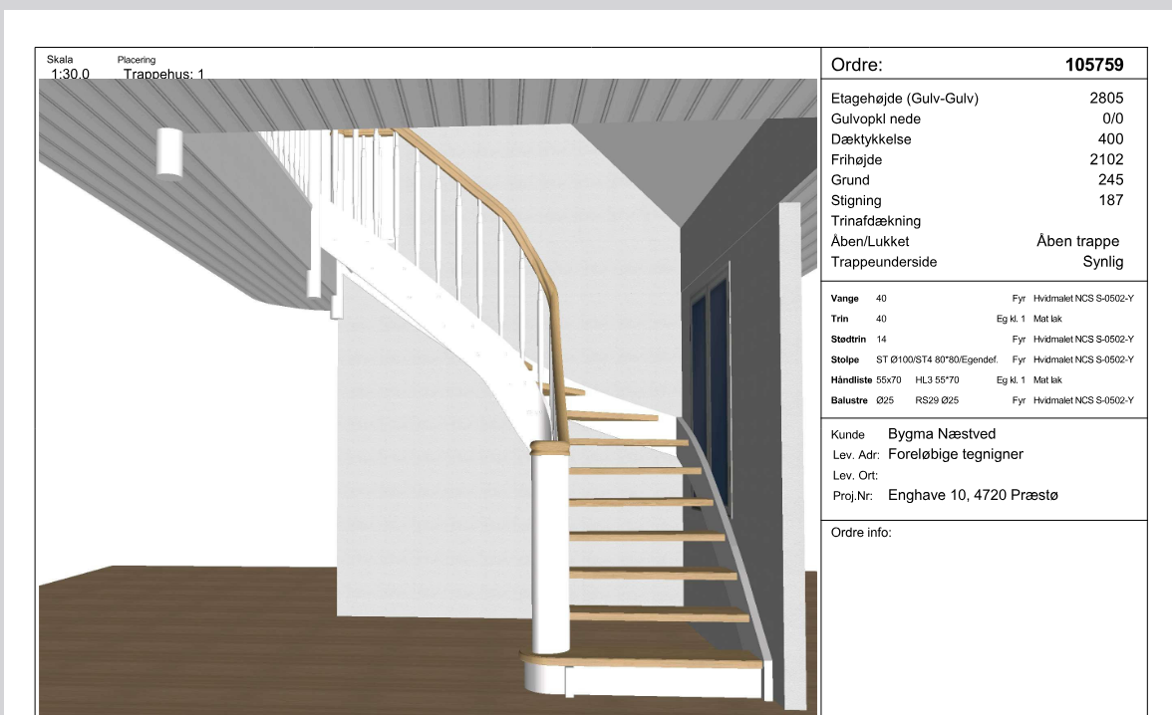
Task: Click the Dæktykkelse value 400
Action: click(1110, 139)
